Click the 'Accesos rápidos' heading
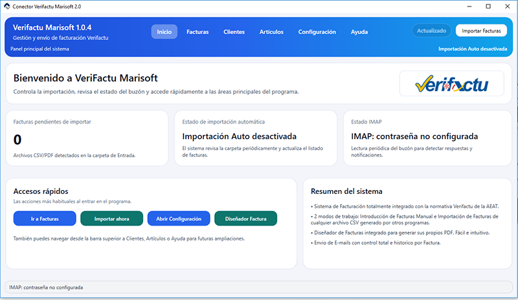This screenshot has height=300, width=518. 41,191
